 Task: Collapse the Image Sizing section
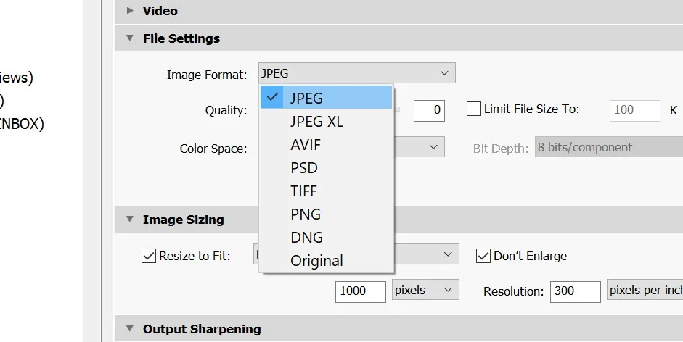[x=130, y=219]
